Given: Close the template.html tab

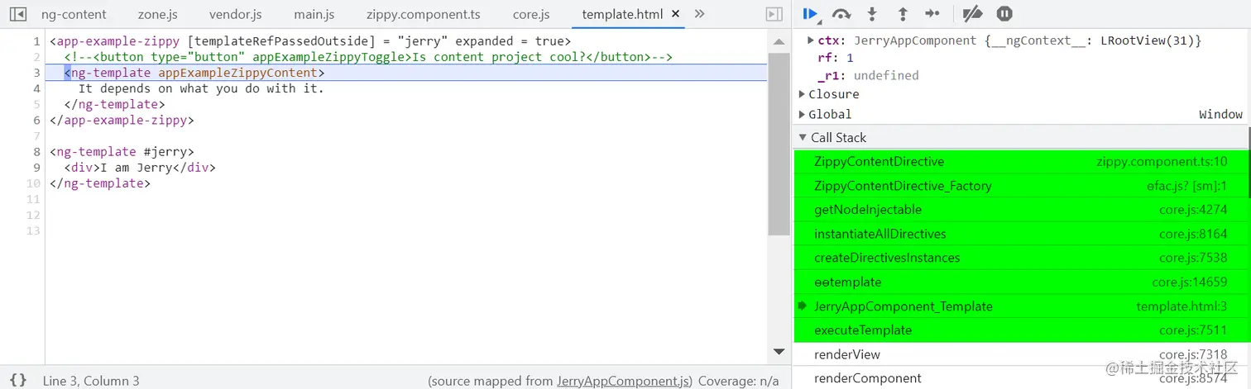Looking at the screenshot, I should coord(676,14).
